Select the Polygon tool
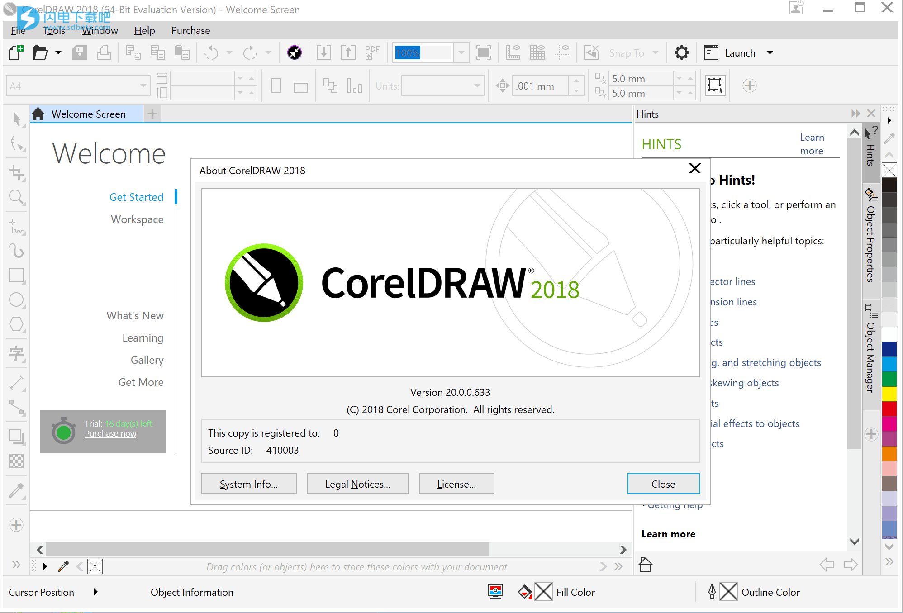Image resolution: width=903 pixels, height=613 pixels. point(16,324)
